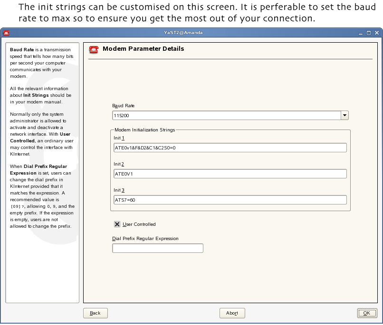This screenshot has width=383, height=325.
Task: Focus the Init 1 string field
Action: (230, 148)
